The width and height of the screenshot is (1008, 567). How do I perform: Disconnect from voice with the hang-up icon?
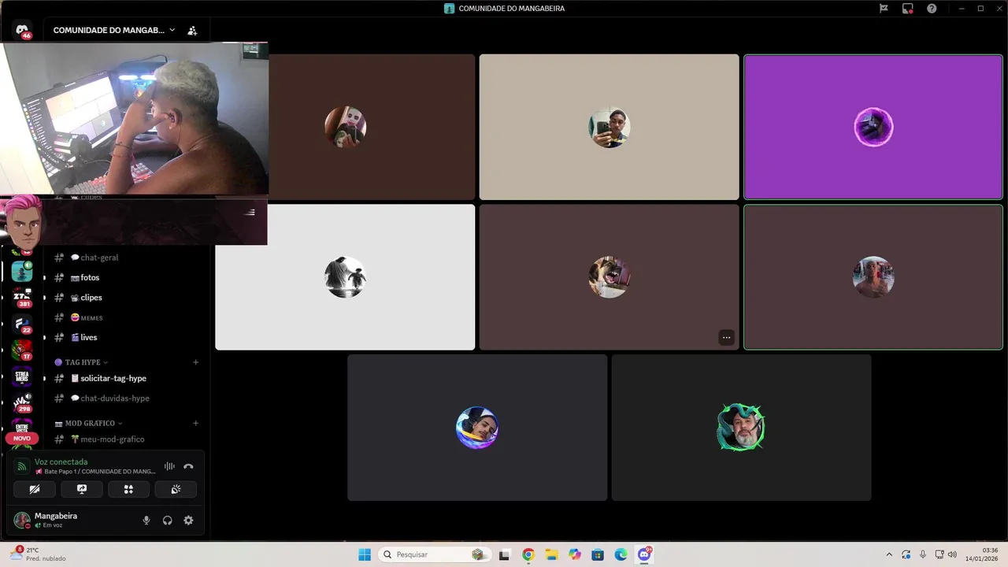[188, 466]
